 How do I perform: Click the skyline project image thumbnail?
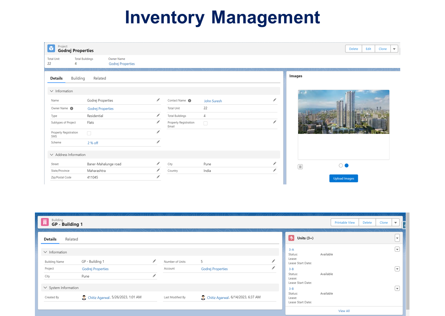pyautogui.click(x=343, y=112)
